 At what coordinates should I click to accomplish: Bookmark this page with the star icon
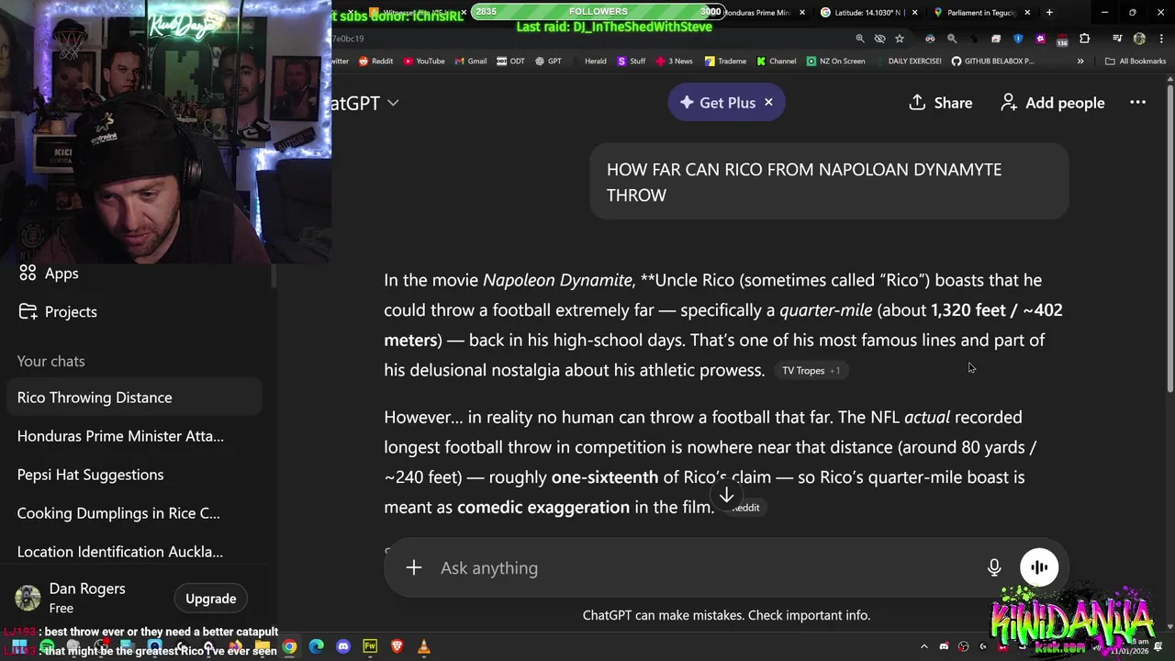(900, 39)
